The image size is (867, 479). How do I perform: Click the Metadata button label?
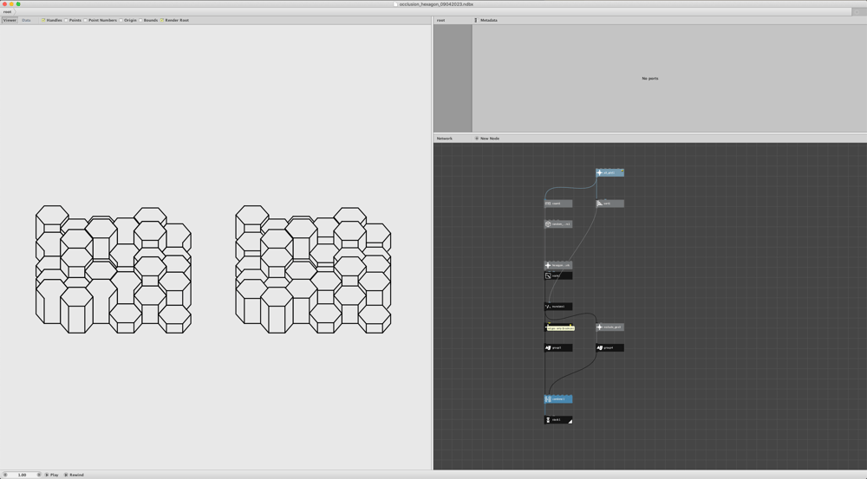[489, 20]
